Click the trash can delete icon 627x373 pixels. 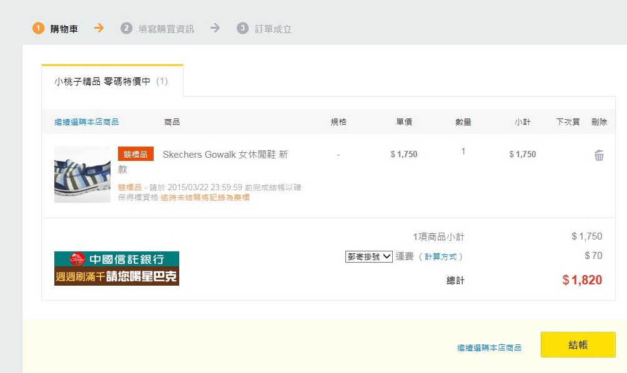tap(599, 156)
